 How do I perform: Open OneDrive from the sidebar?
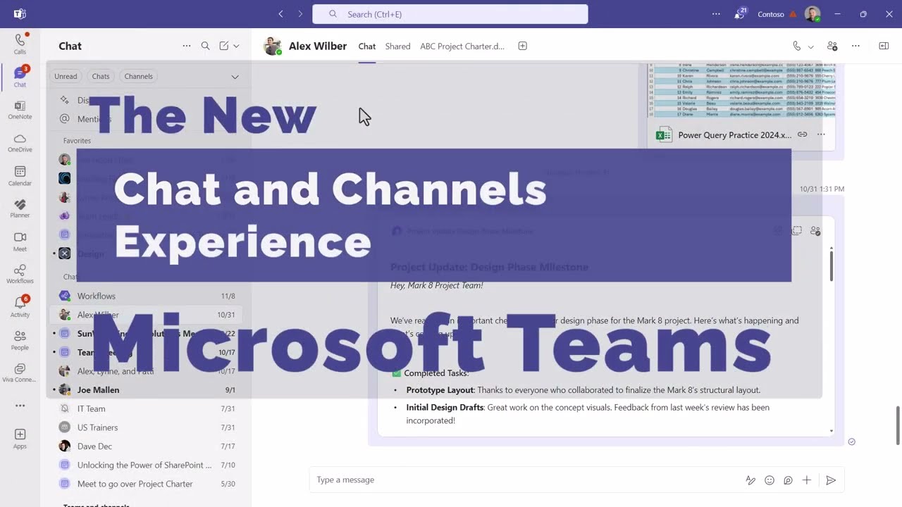[20, 143]
